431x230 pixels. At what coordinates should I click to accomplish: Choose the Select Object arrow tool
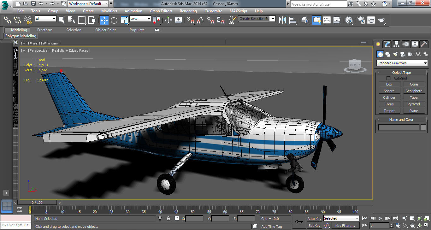coord(62,20)
